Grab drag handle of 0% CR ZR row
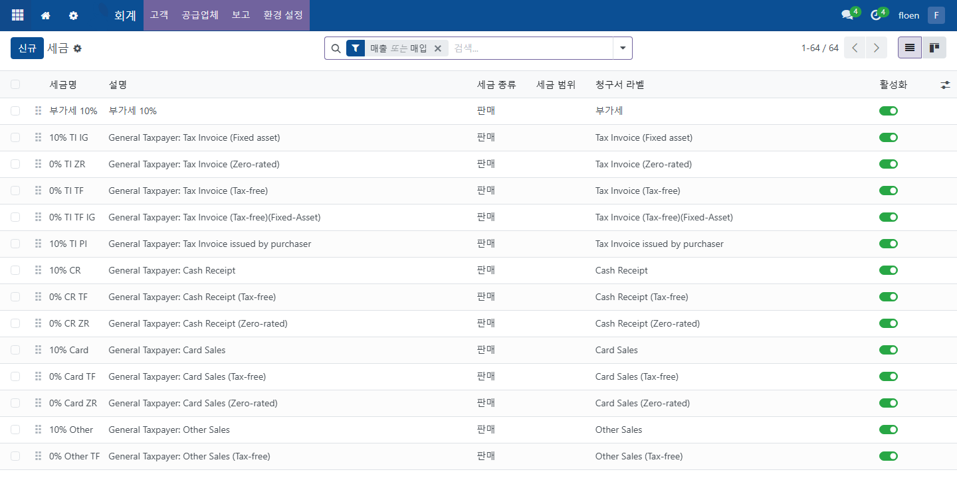Screen dimensions: 957x478 point(38,323)
